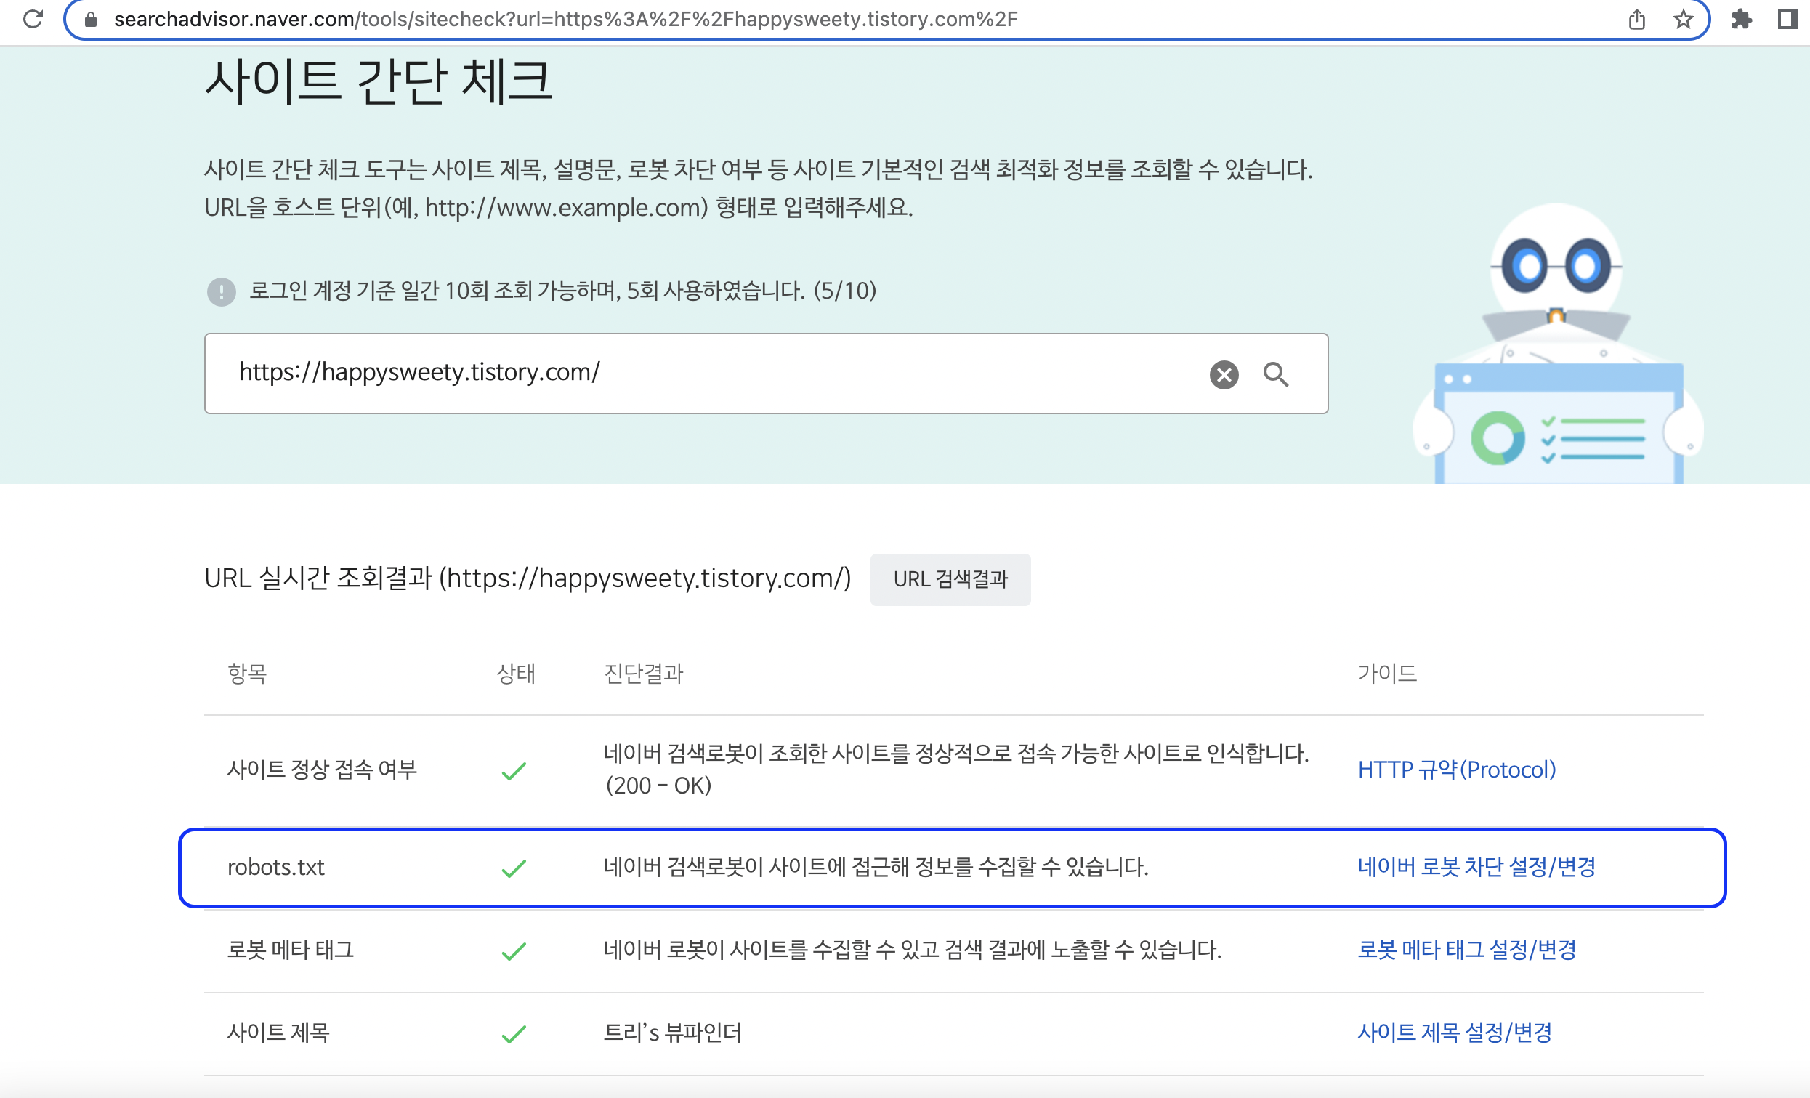The width and height of the screenshot is (1810, 1098).
Task: Click the lock icon in the address bar
Action: (x=91, y=20)
